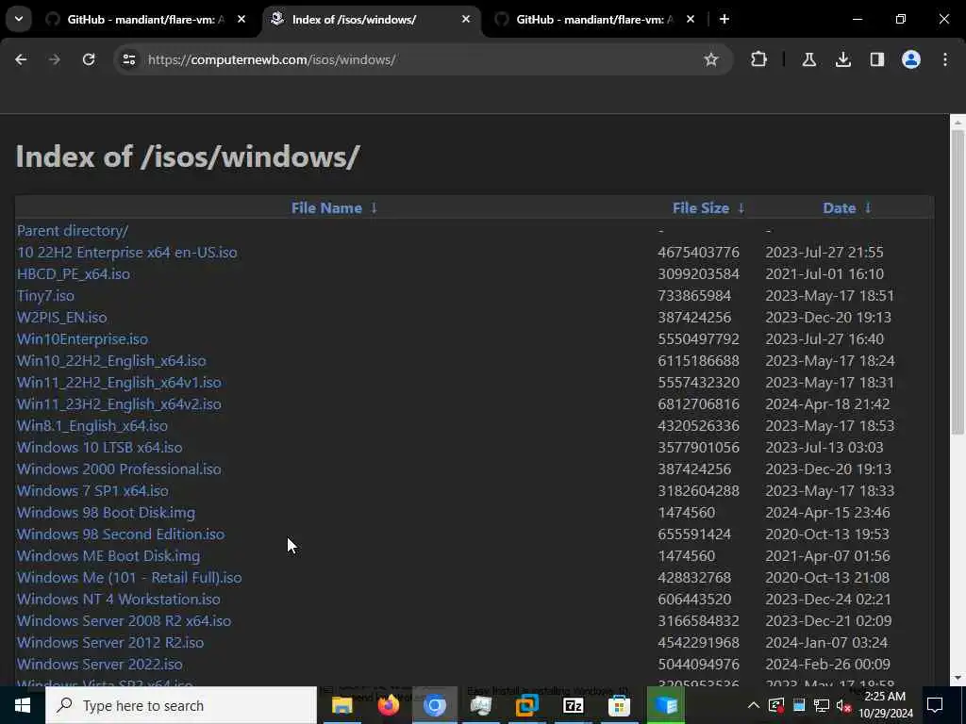966x724 pixels.
Task: Download 10 22H2 Enterprise x64 en-US.iso
Action: click(127, 253)
